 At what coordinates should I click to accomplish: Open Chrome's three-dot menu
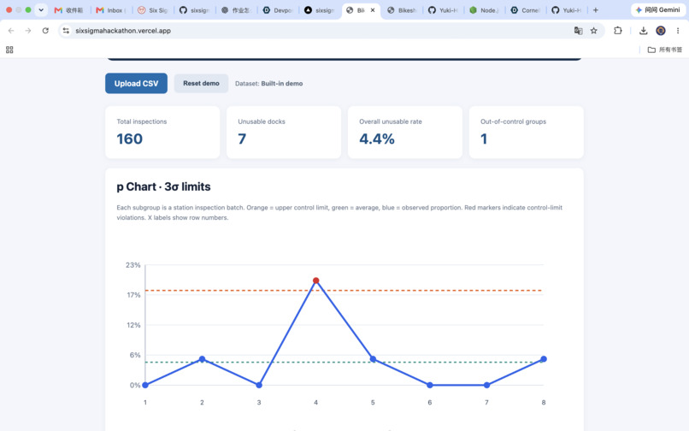678,30
